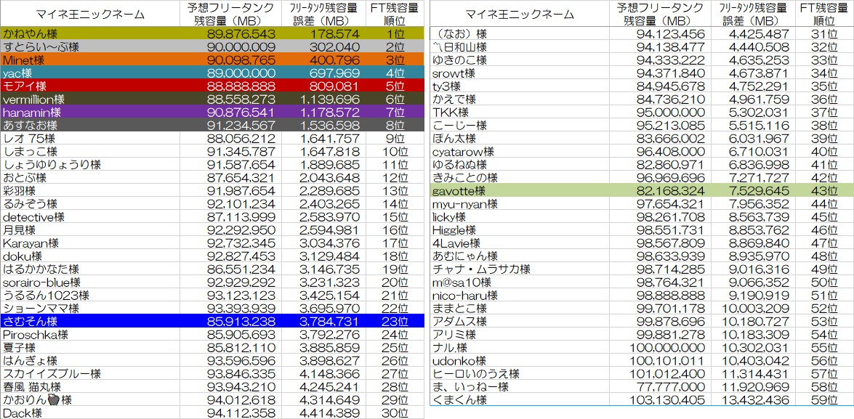
Task: Select the 1位 rank cell
Action: pos(395,33)
